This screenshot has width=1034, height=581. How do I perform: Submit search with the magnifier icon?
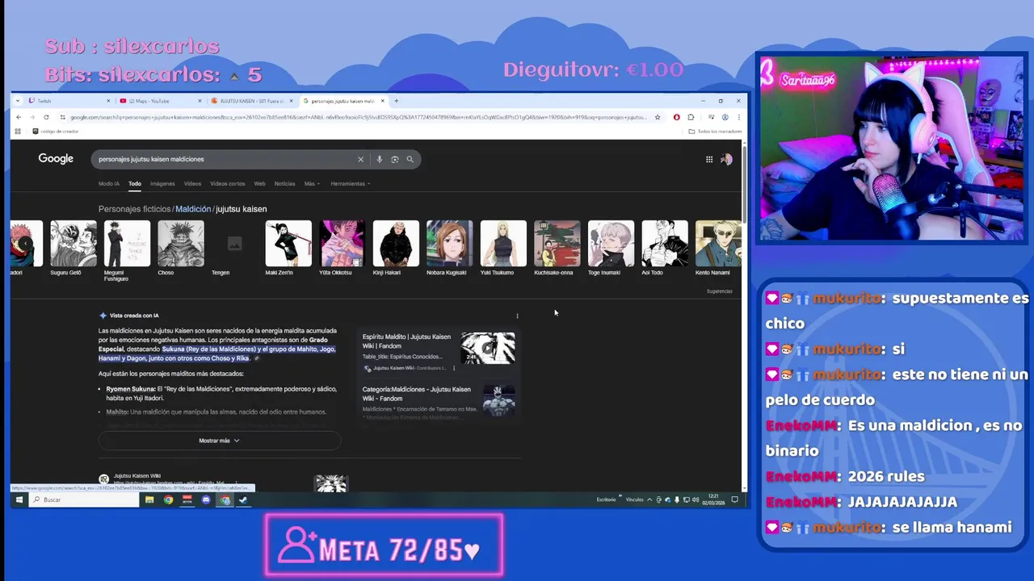(x=410, y=160)
